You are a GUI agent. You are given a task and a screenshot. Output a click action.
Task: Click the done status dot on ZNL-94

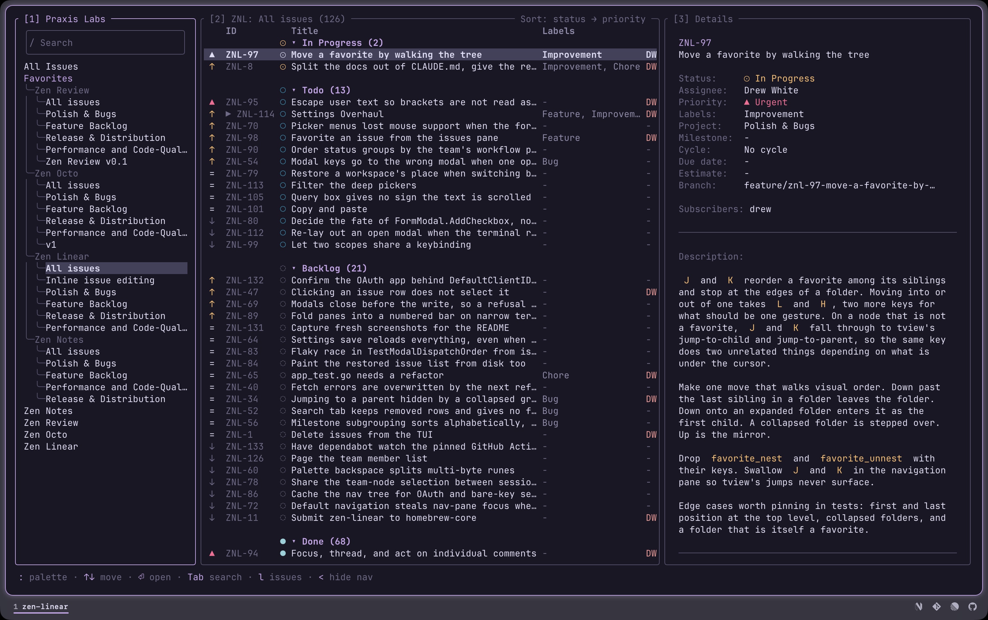(282, 553)
